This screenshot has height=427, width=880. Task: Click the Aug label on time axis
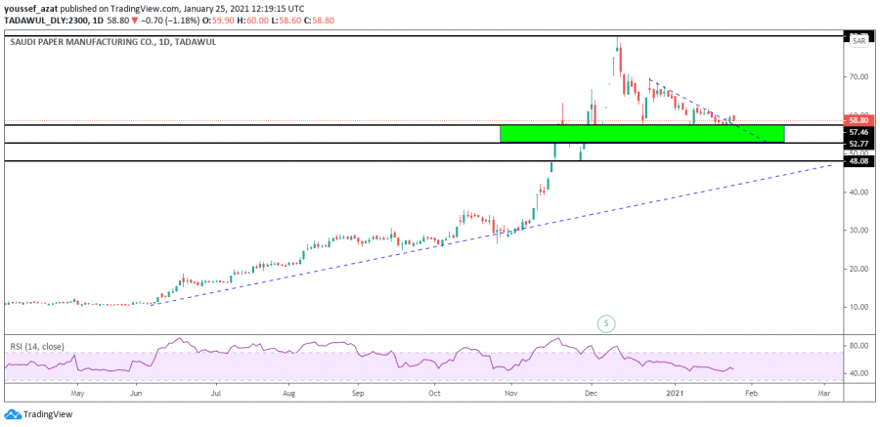288,392
